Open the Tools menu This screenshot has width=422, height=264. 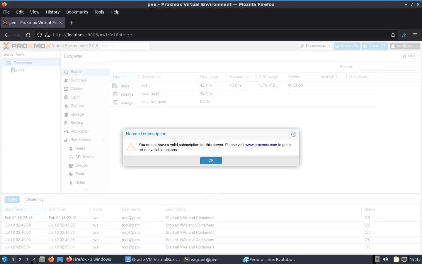[99, 12]
